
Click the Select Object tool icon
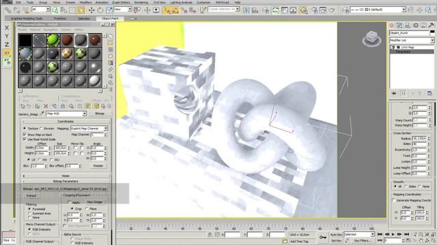pos(55,11)
